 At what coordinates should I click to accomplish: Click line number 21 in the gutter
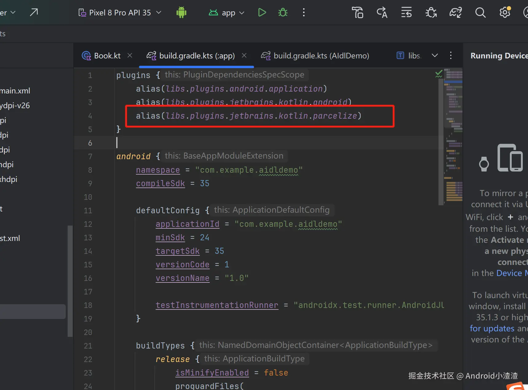88,346
